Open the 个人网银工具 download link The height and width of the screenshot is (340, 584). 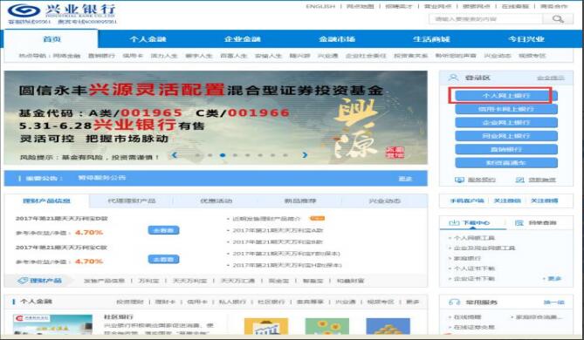(474, 238)
